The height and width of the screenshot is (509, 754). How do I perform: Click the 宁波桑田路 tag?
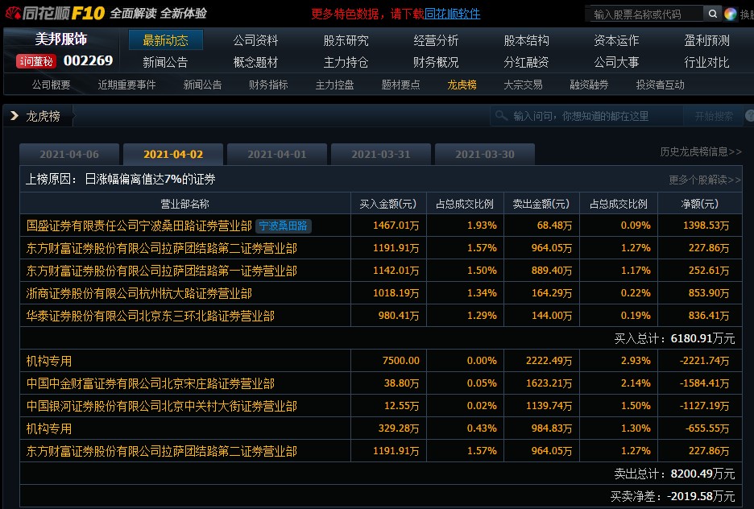(284, 226)
